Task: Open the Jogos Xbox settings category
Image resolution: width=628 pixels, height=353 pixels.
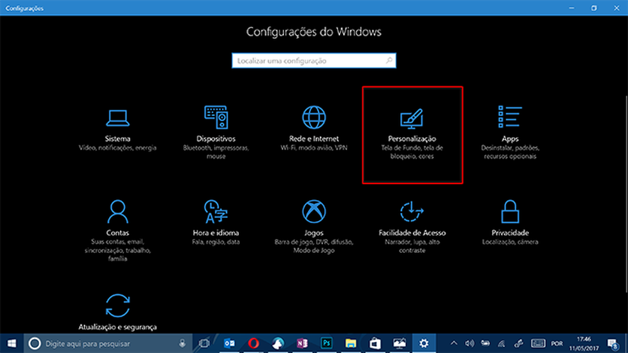Action: click(x=314, y=227)
